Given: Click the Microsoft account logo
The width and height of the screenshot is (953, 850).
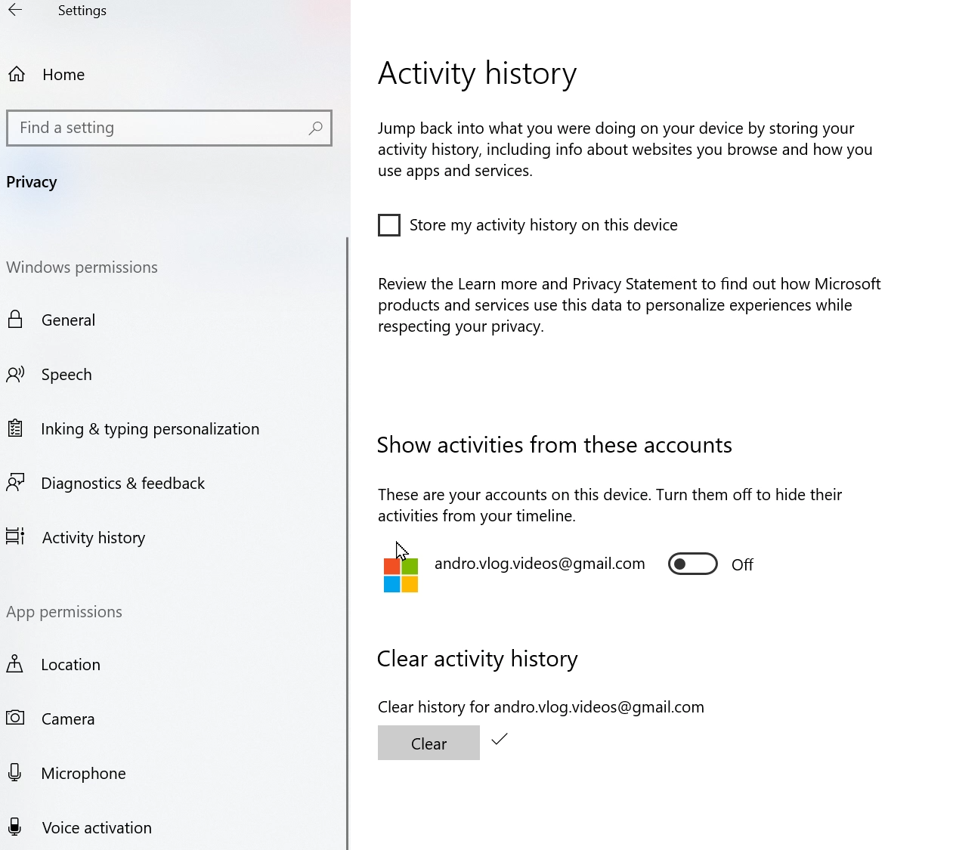Looking at the screenshot, I should (x=401, y=576).
